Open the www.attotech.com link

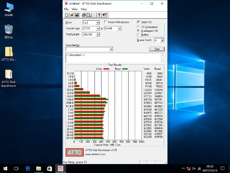pyautogui.click(x=95, y=154)
